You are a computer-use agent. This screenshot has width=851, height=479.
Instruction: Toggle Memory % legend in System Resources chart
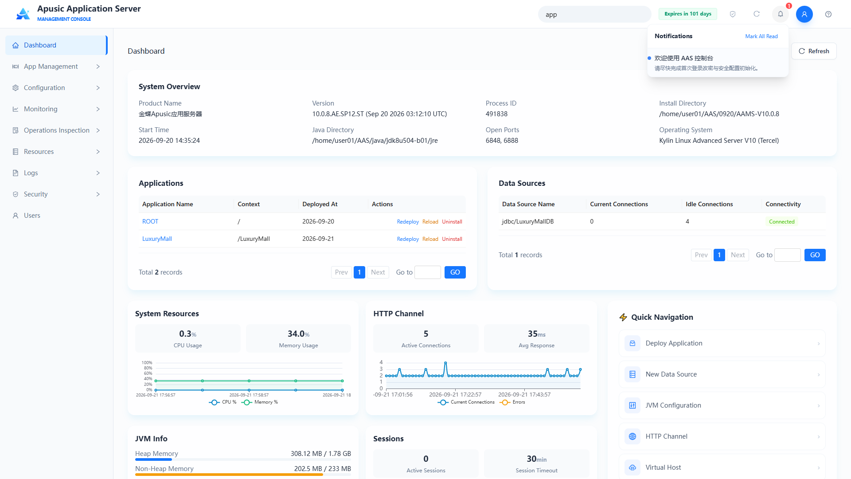tap(260, 402)
